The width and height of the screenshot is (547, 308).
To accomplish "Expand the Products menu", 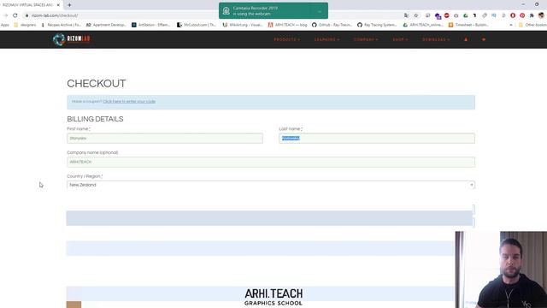I will (287, 39).
